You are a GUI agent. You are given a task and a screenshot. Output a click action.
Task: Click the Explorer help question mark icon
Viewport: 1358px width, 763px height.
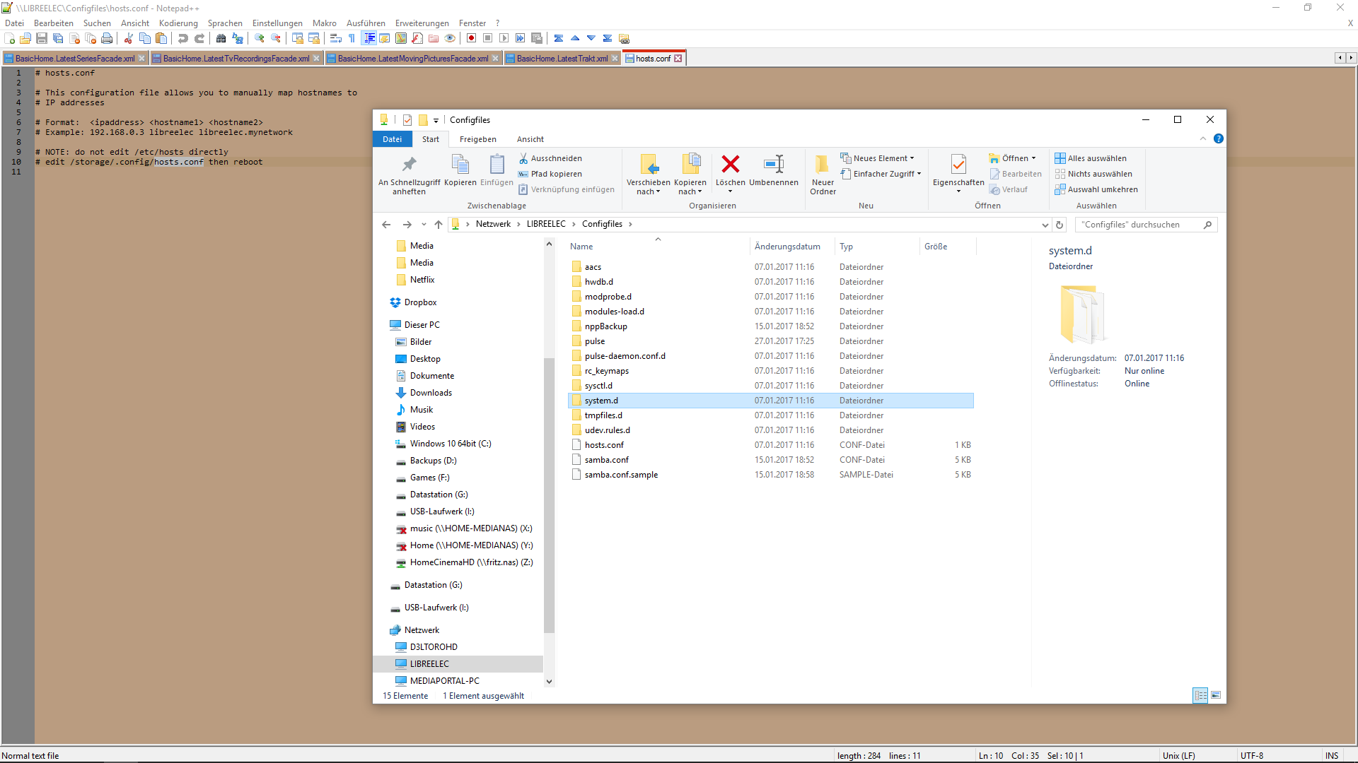(x=1218, y=139)
